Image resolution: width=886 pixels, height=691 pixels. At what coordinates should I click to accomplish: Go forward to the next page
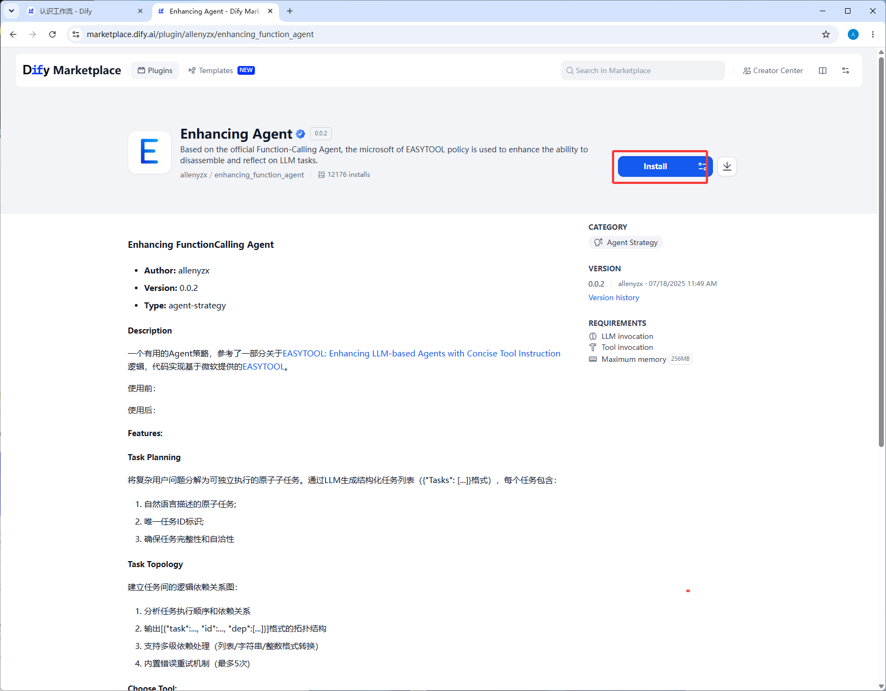tap(33, 34)
